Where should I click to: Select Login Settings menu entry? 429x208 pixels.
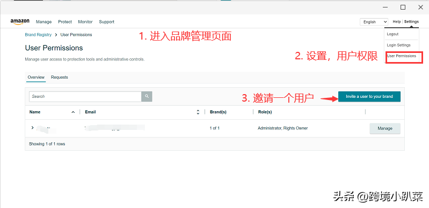(398, 45)
